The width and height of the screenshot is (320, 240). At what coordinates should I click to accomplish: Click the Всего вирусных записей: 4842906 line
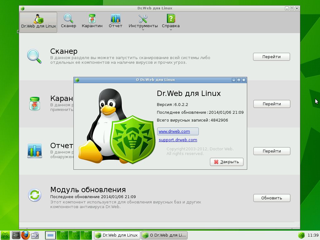tap(192, 120)
